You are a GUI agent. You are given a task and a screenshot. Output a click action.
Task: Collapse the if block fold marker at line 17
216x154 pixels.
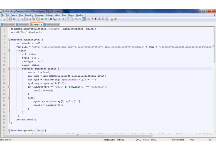pos(9,87)
